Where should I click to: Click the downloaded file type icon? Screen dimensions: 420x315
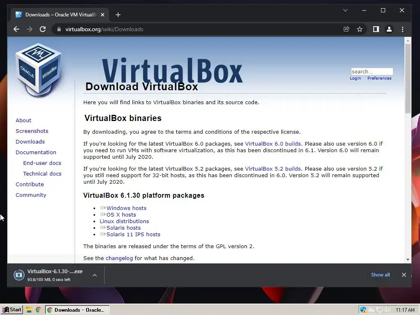[x=19, y=275]
